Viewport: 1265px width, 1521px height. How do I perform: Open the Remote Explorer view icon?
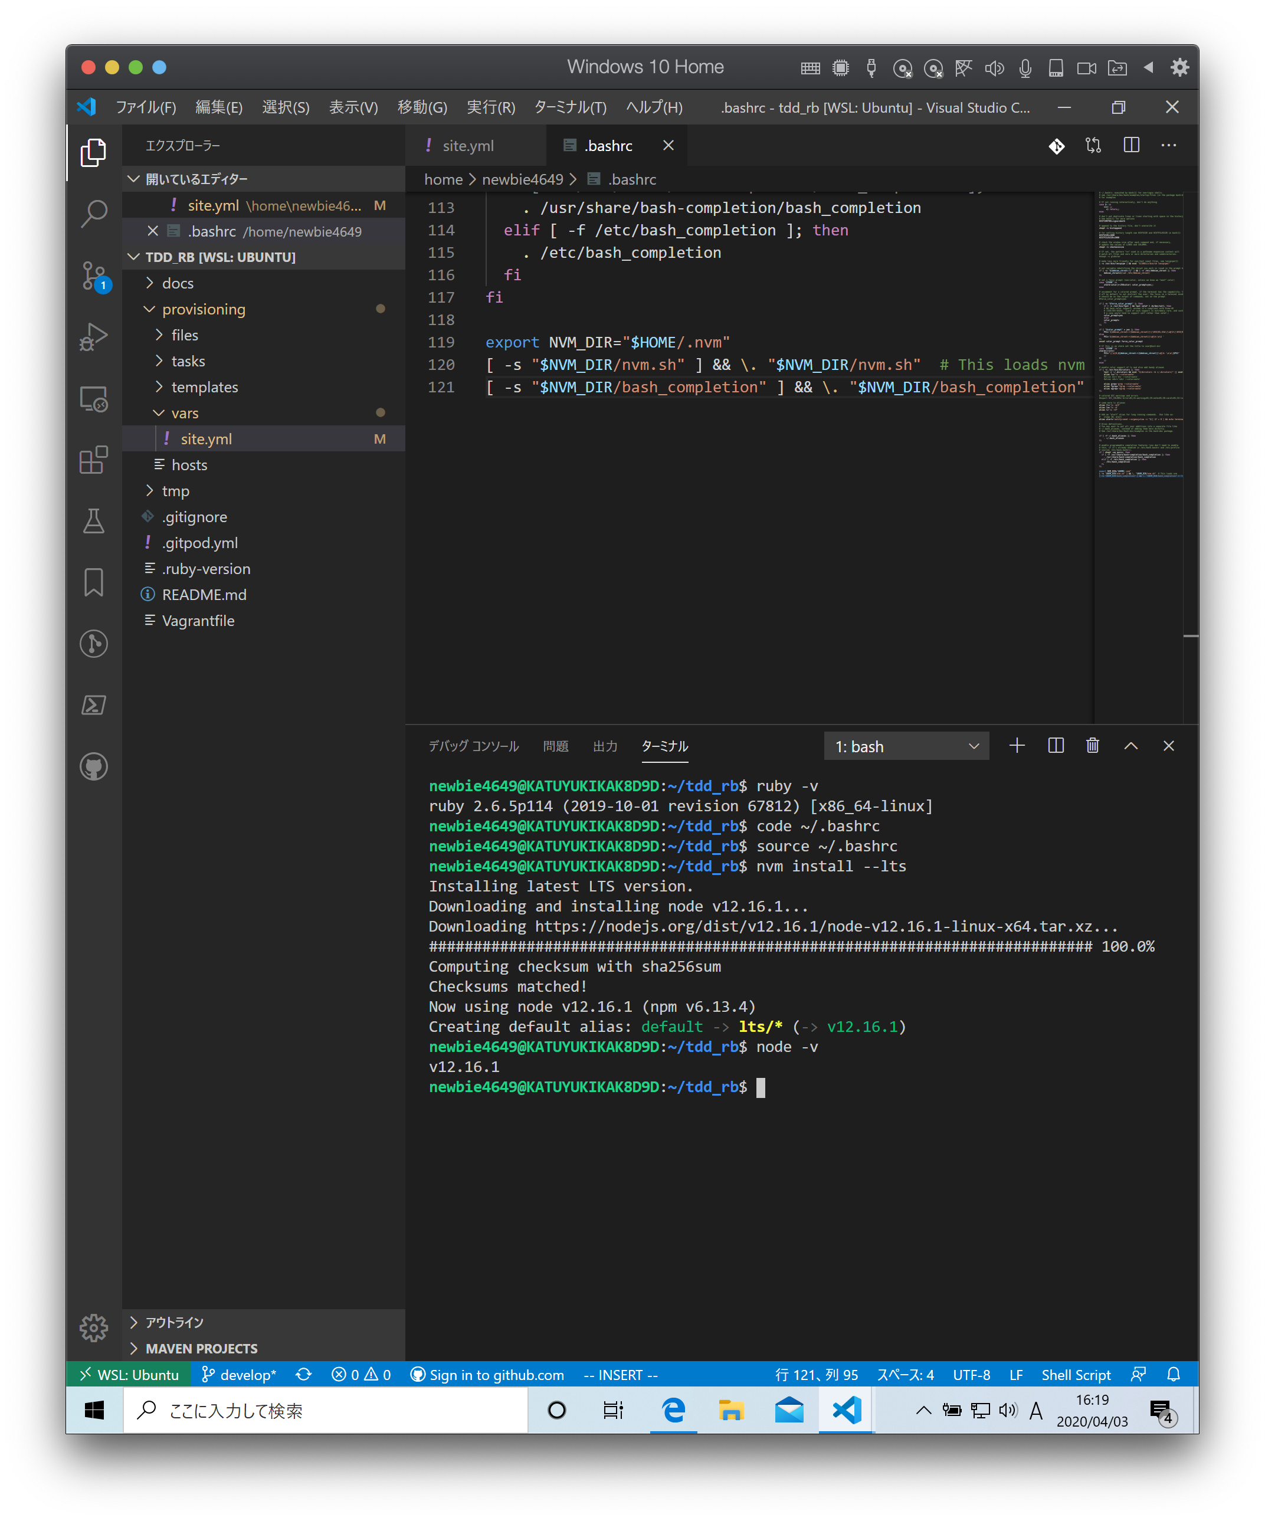(93, 398)
